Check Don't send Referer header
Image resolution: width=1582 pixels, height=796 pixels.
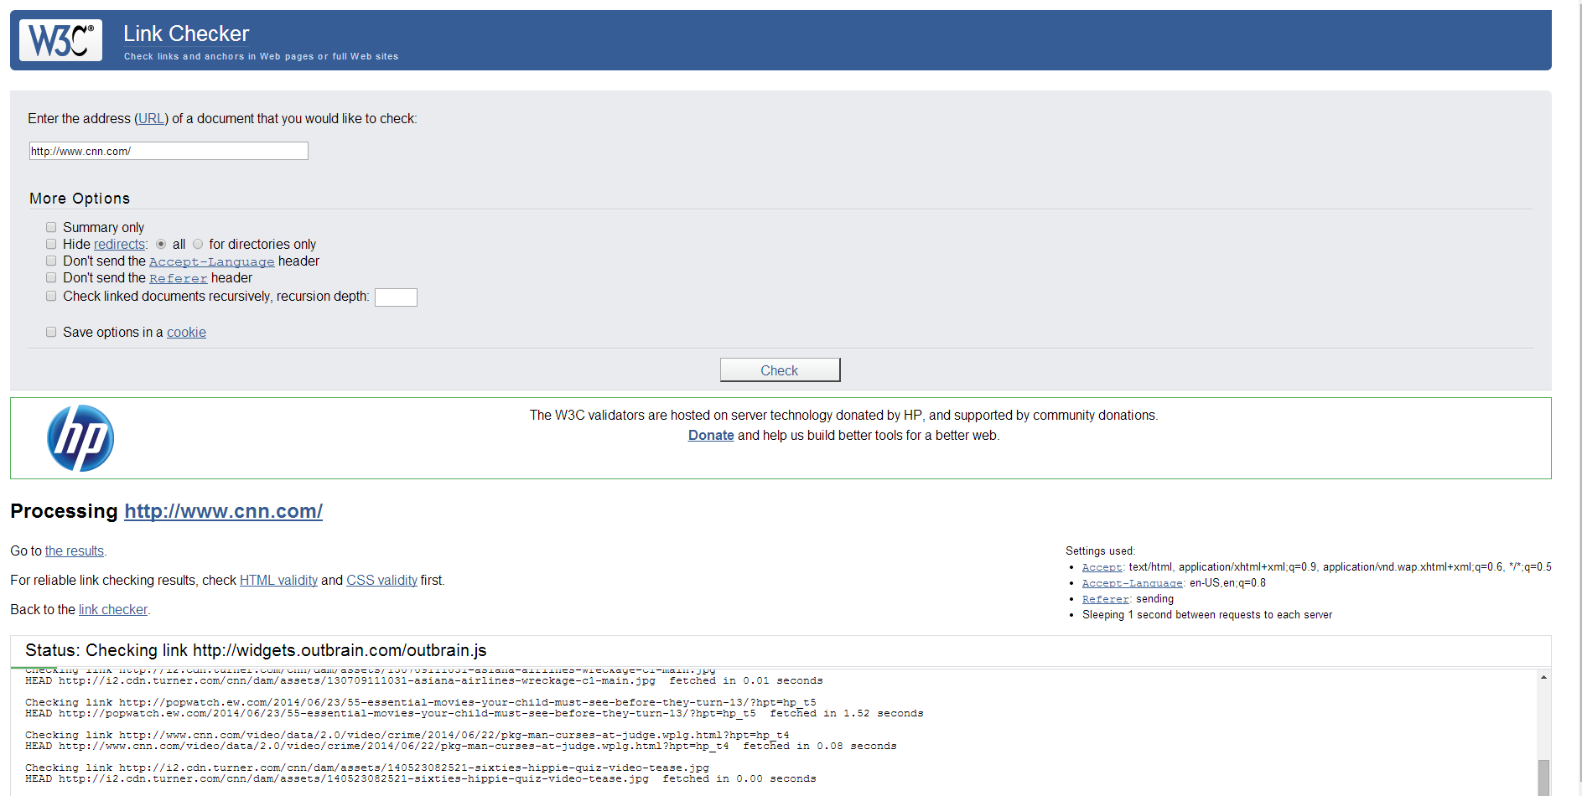tap(51, 277)
